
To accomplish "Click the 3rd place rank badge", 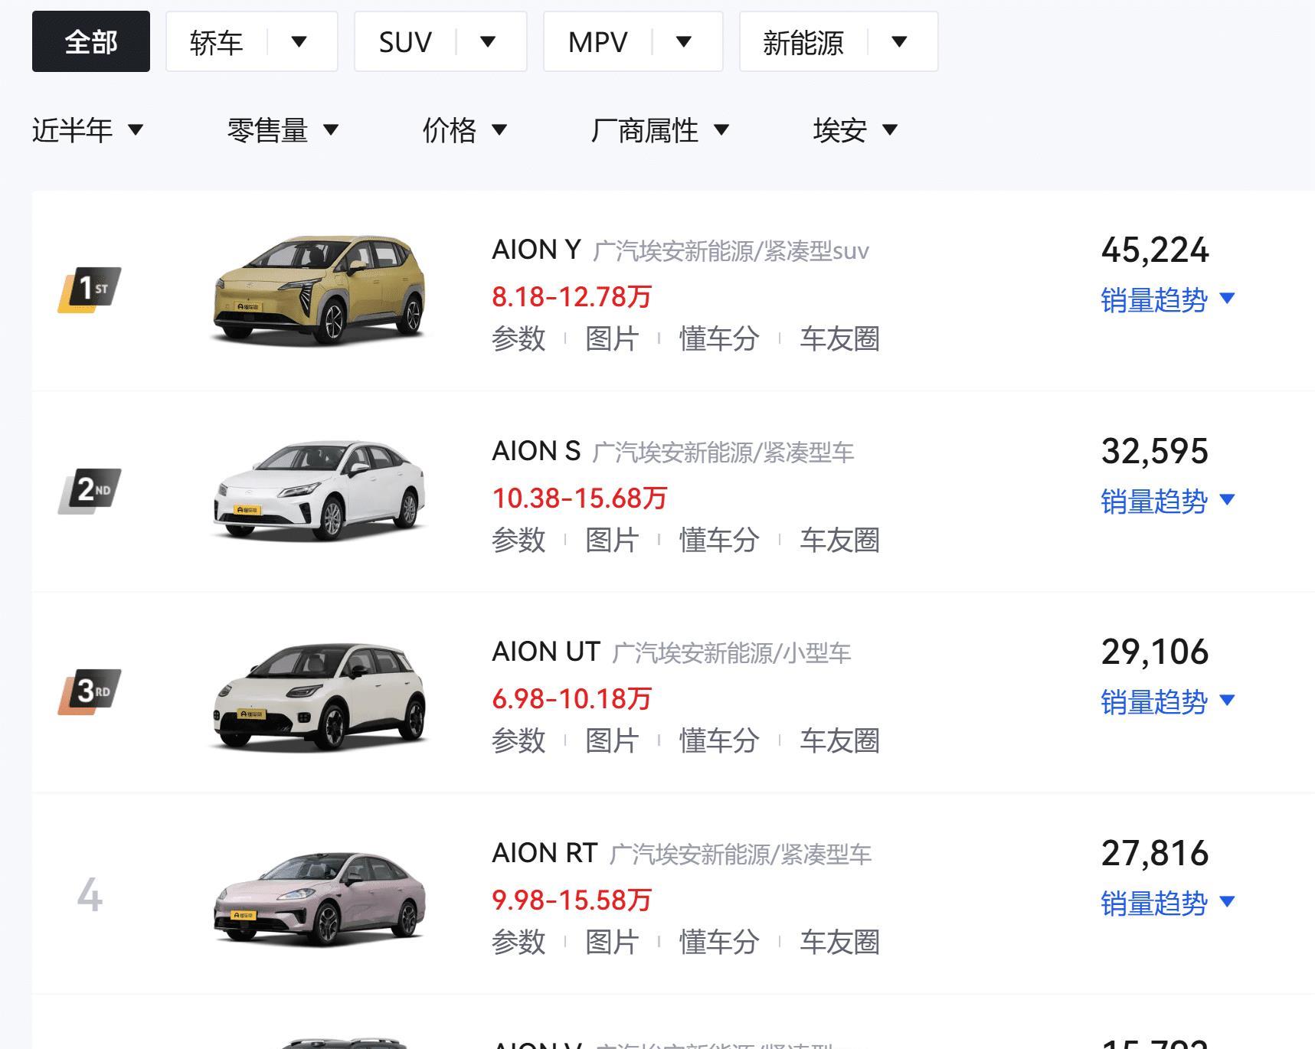I will pyautogui.click(x=90, y=691).
